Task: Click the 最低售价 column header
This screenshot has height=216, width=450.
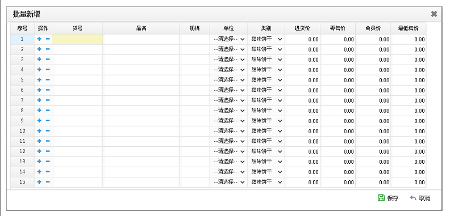Action: coord(409,28)
